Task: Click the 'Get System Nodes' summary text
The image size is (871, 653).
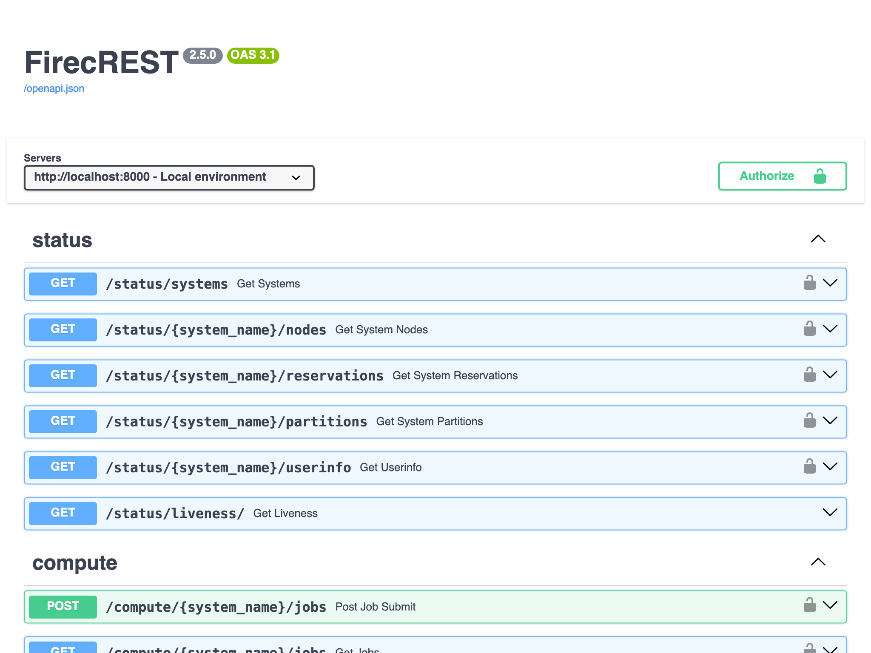Action: point(381,330)
